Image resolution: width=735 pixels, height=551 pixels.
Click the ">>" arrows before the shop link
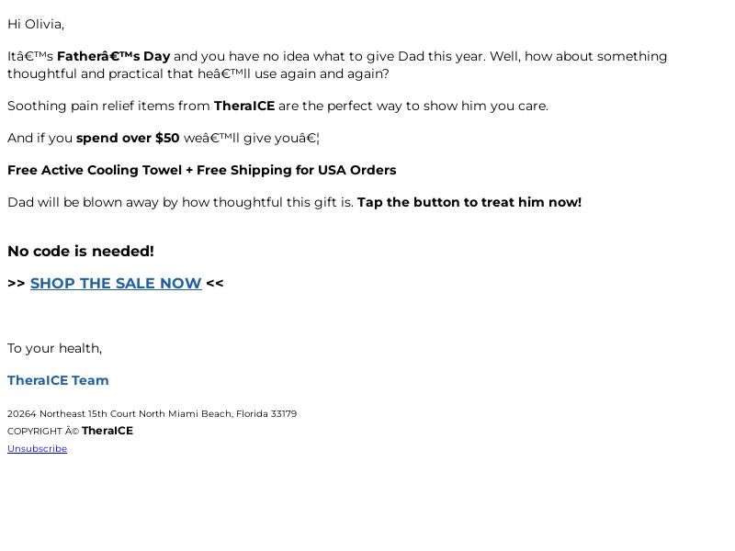(17, 284)
